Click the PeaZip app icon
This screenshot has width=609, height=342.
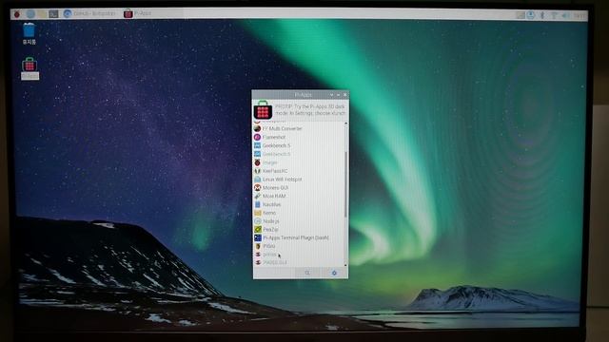point(257,230)
